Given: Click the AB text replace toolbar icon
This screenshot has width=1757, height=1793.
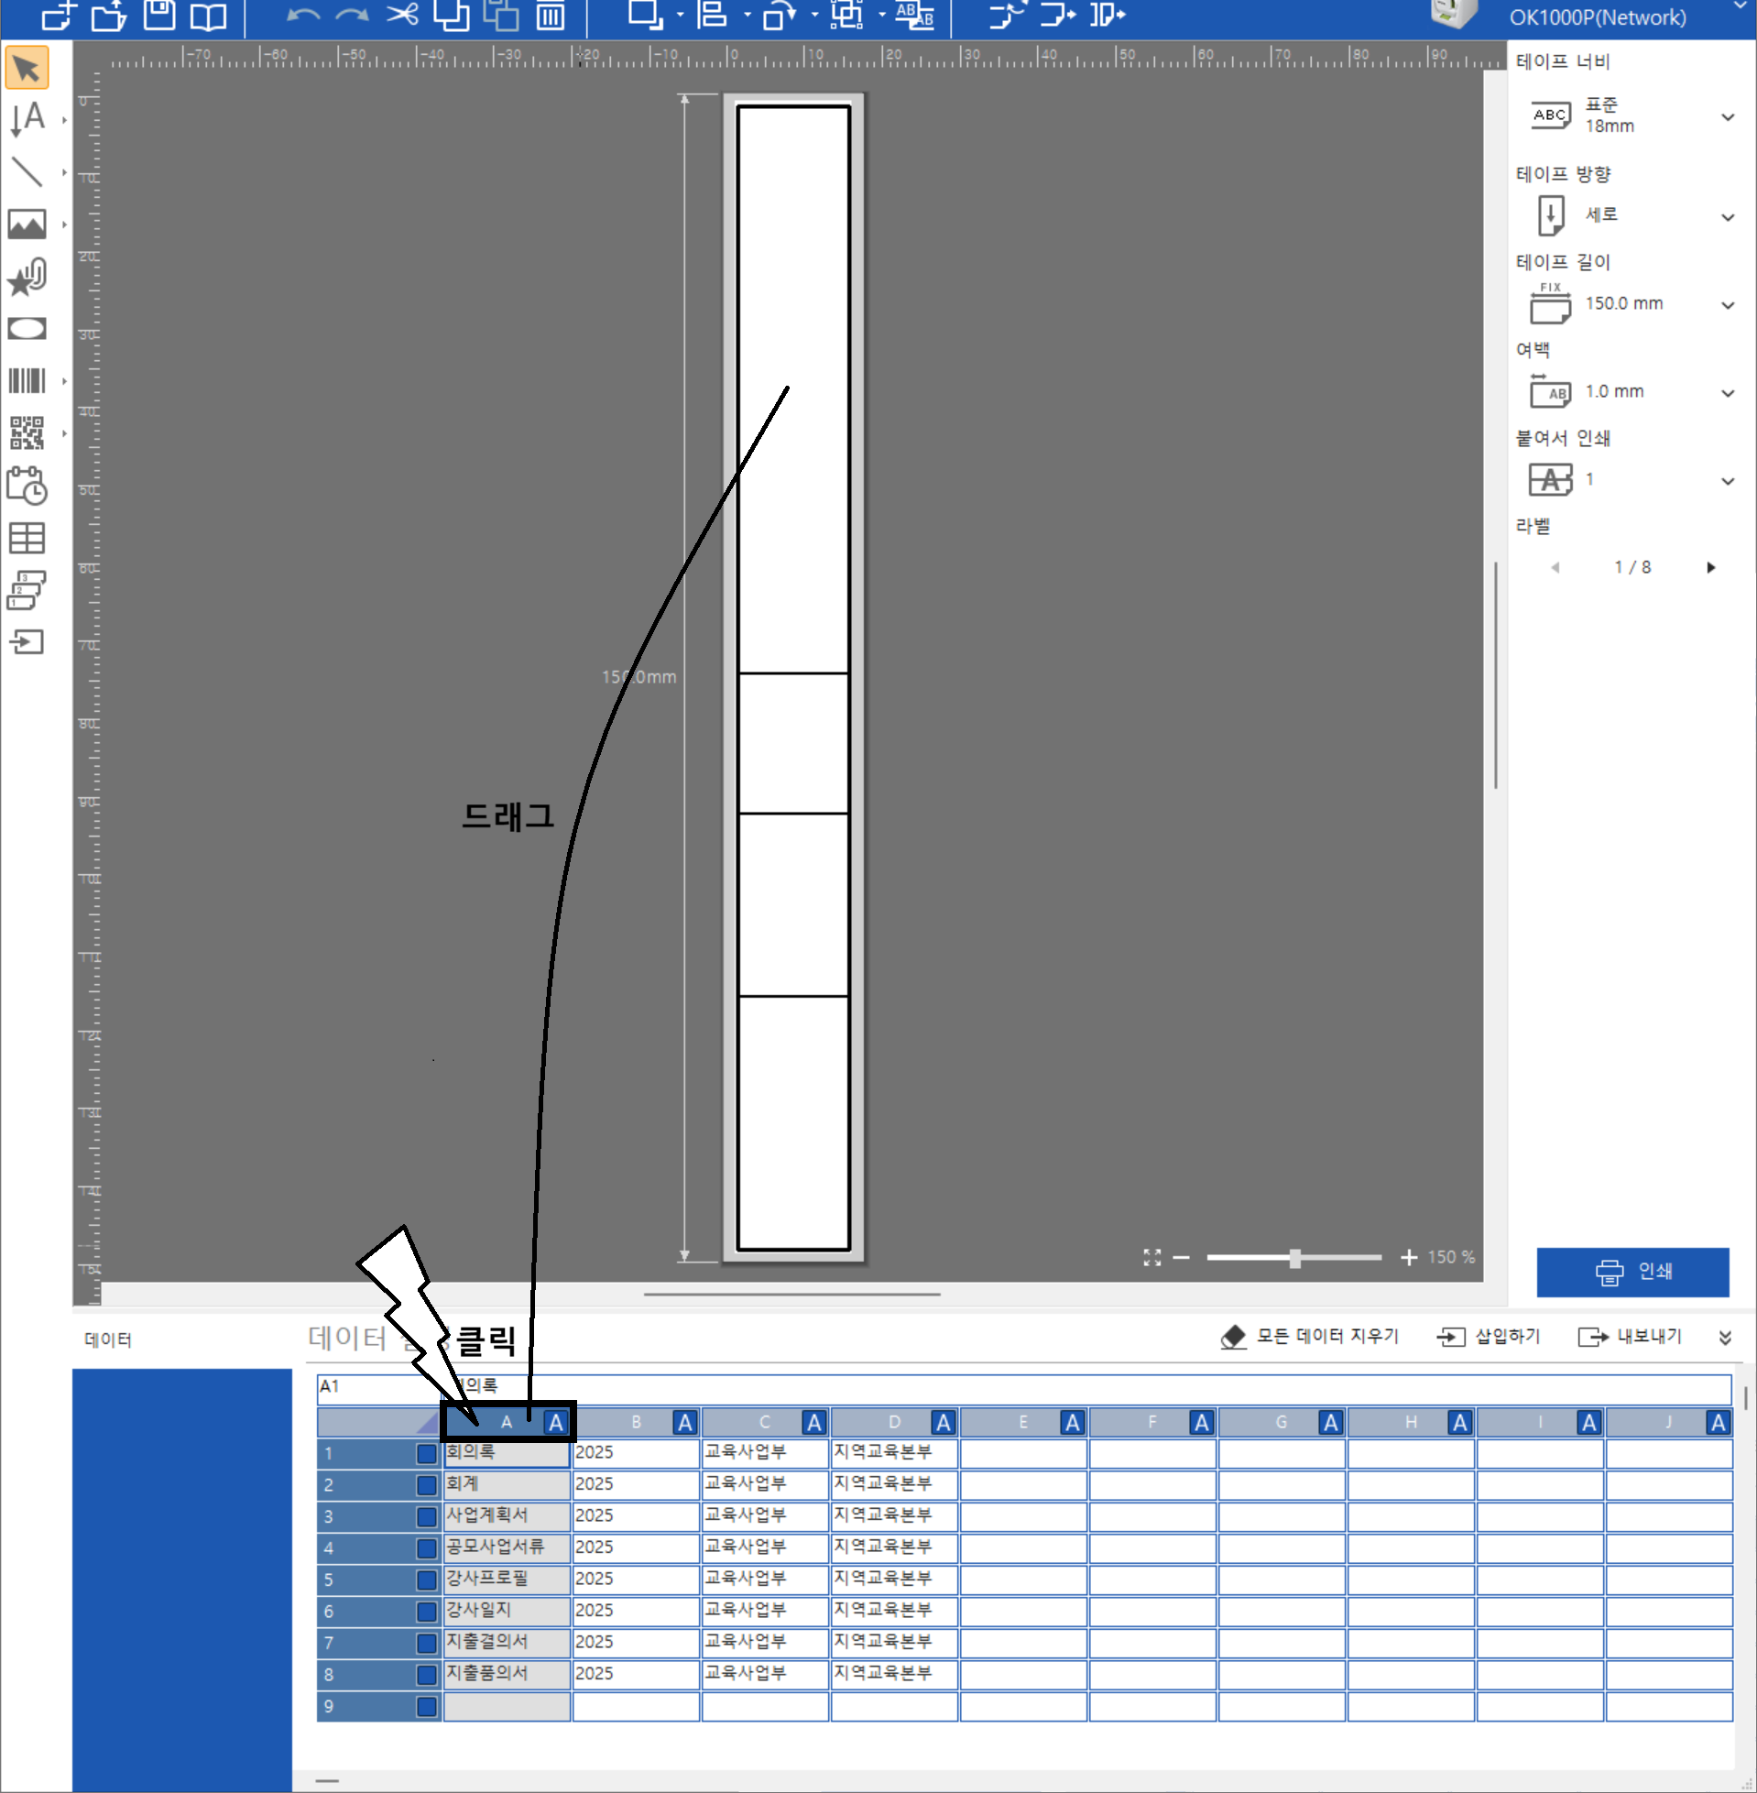Looking at the screenshot, I should pyautogui.click(x=915, y=15).
